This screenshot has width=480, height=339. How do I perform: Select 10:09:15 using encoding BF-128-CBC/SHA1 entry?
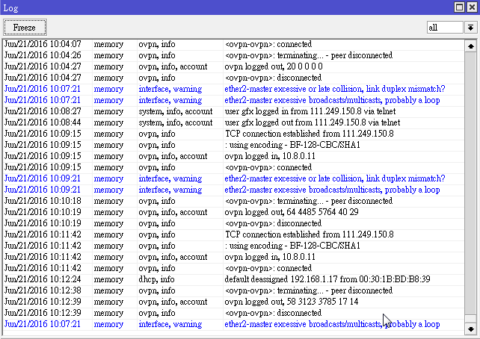[234, 145]
